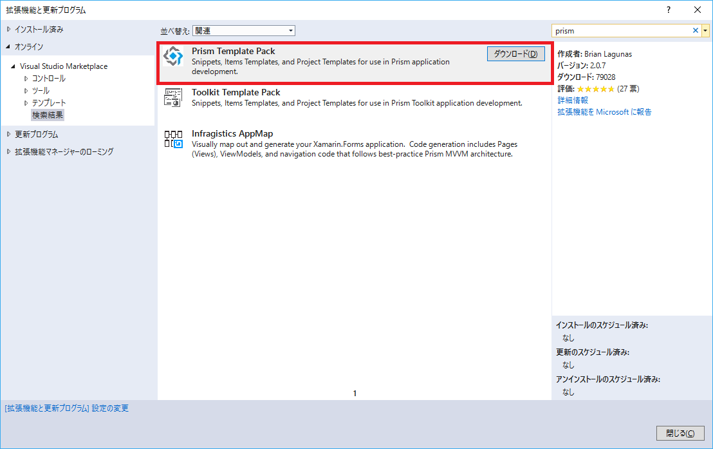Open the help question mark button
713x449 pixels.
pos(669,10)
